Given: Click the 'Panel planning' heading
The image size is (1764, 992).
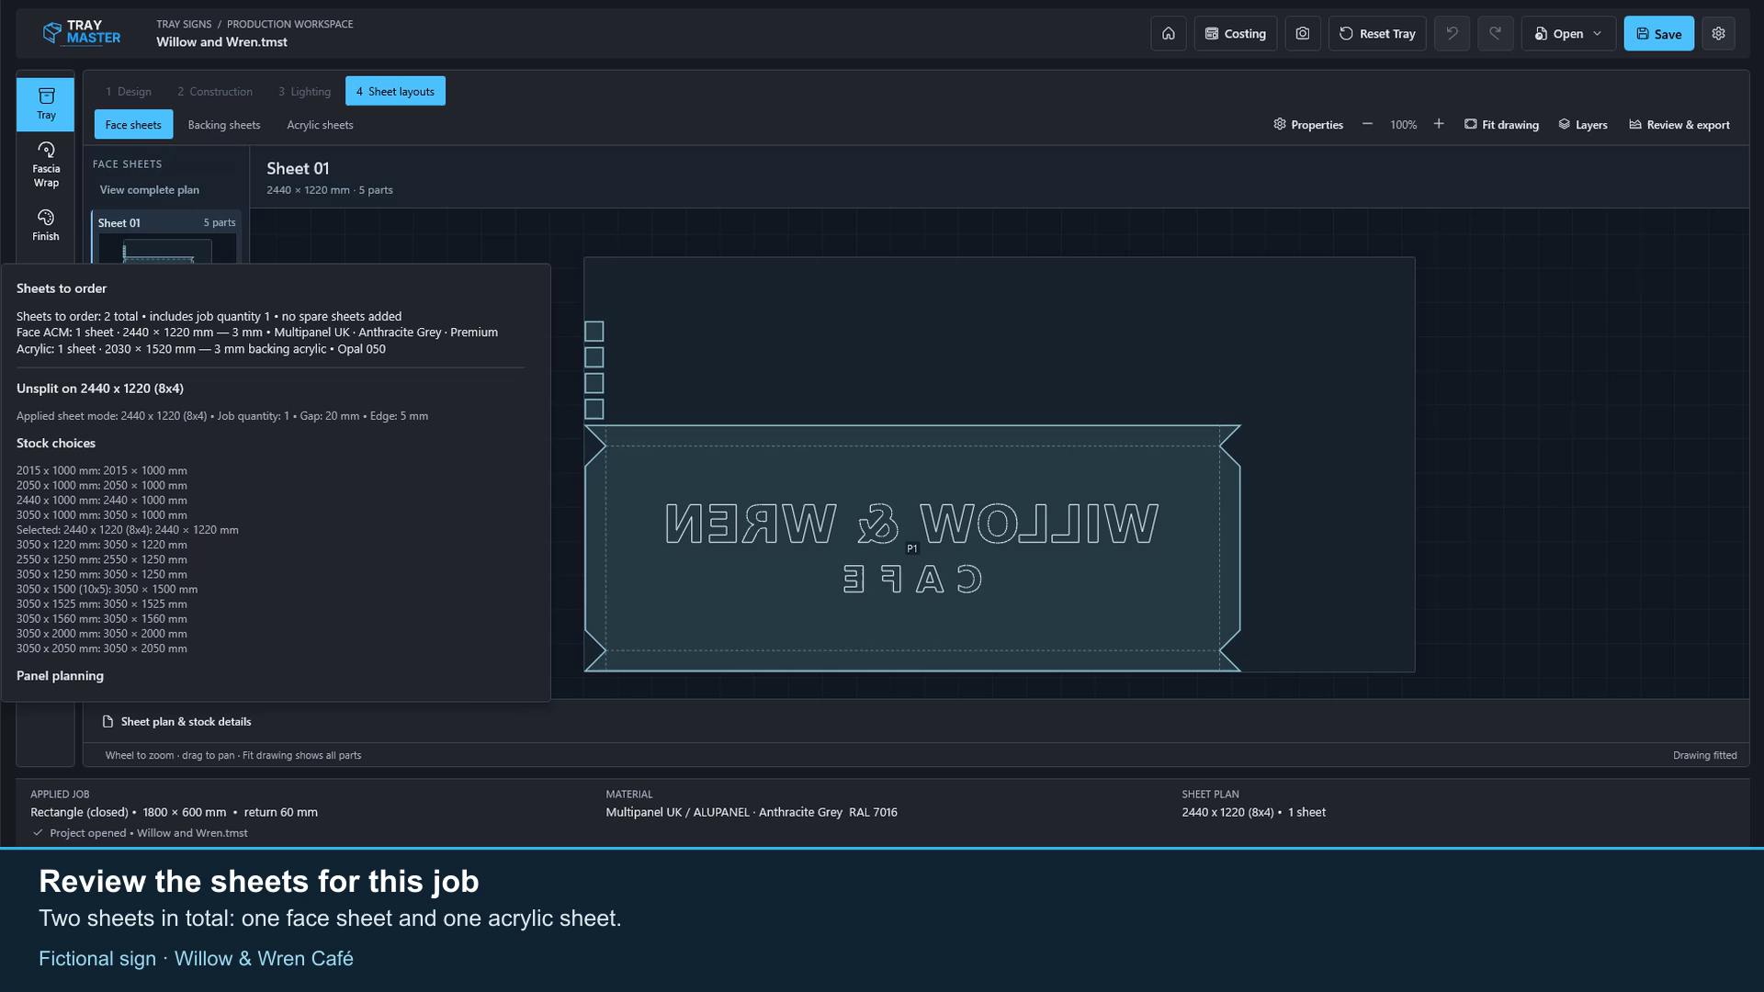Looking at the screenshot, I should click(x=60, y=675).
